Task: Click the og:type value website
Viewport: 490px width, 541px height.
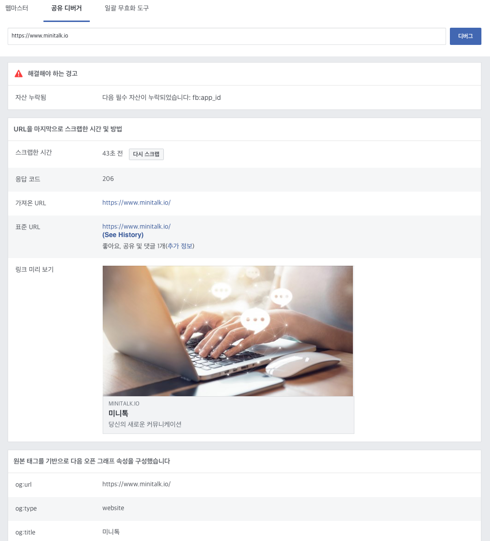Action: (x=113, y=508)
